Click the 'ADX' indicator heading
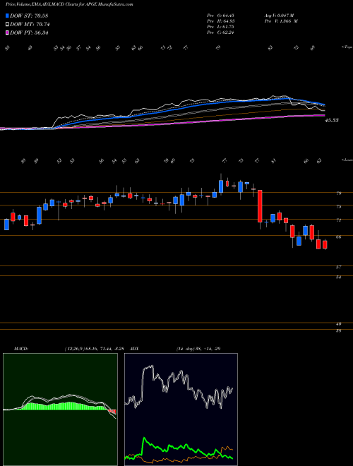The height and width of the screenshot is (466, 353). click(x=135, y=348)
